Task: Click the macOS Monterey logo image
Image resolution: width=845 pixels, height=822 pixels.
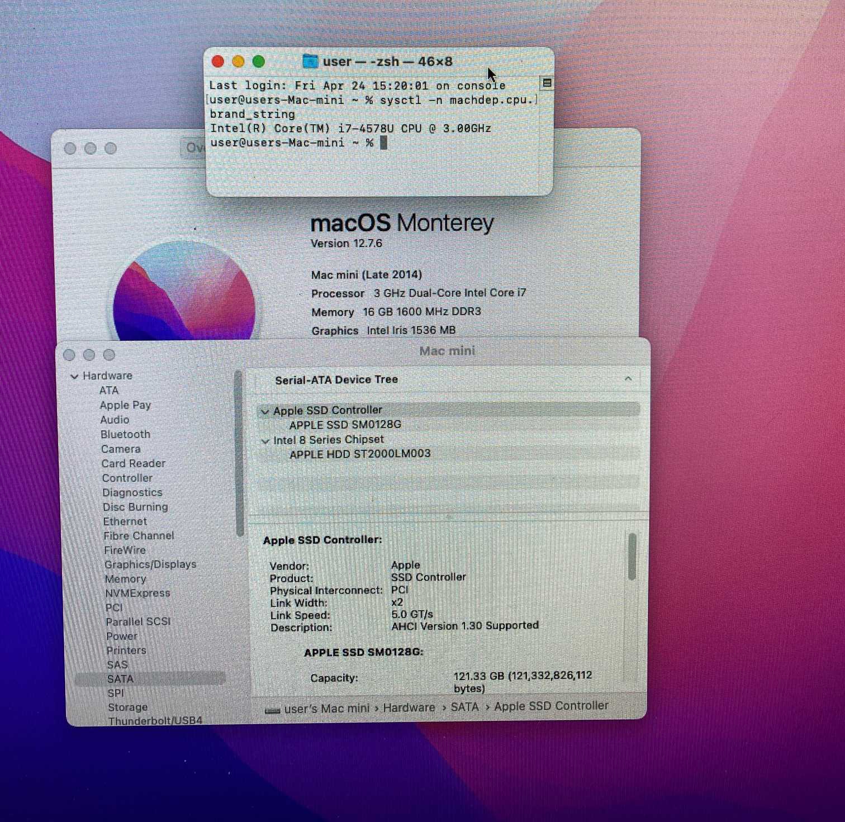Action: (x=184, y=291)
